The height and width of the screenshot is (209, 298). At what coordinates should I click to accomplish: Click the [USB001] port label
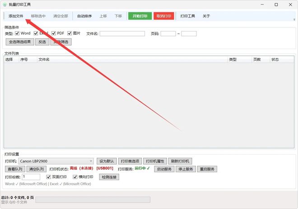(x=105, y=168)
